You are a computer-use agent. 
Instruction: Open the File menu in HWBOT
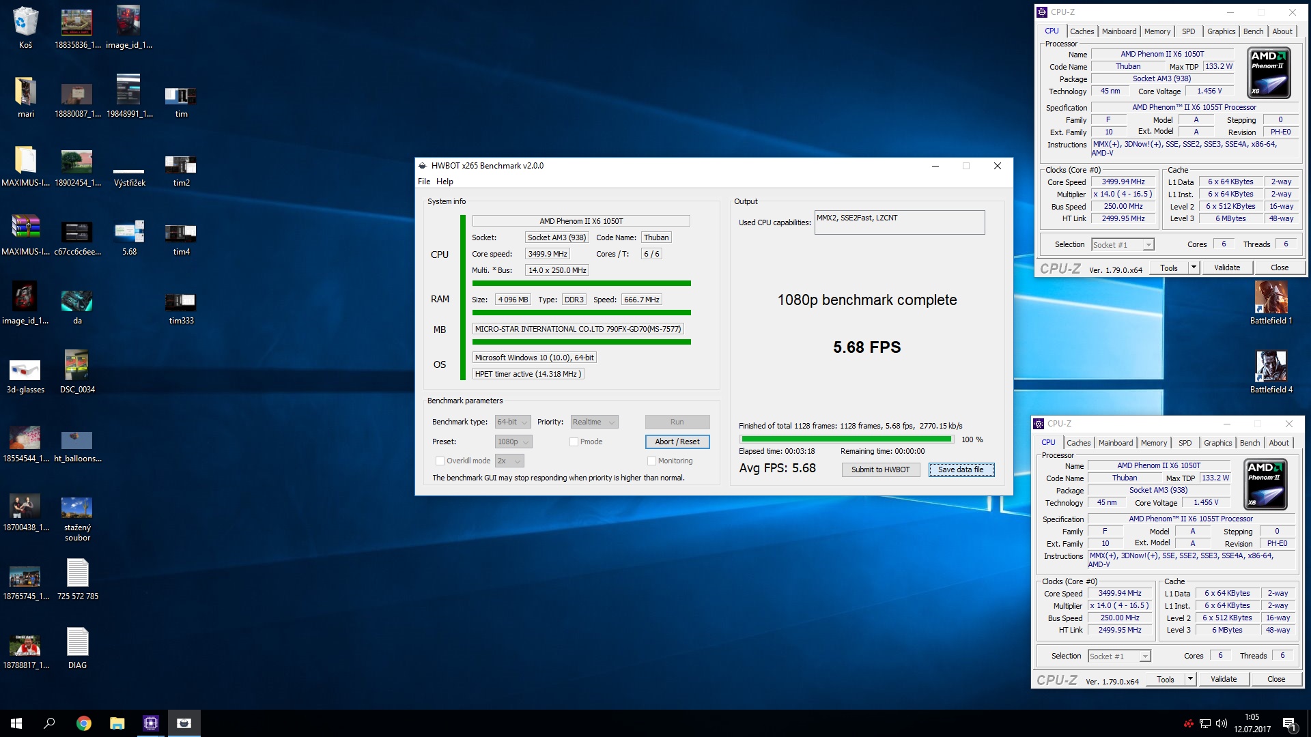(x=424, y=182)
